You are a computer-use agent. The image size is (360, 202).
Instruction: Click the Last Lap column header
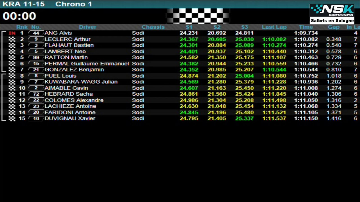click(x=274, y=27)
